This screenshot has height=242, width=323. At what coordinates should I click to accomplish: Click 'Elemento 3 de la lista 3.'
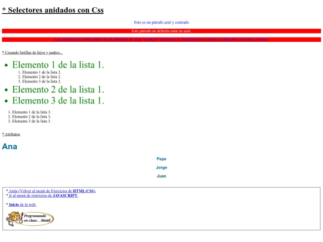[x=32, y=121]
